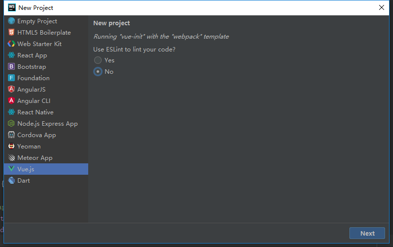Choose the Cordova App icon

11,135
